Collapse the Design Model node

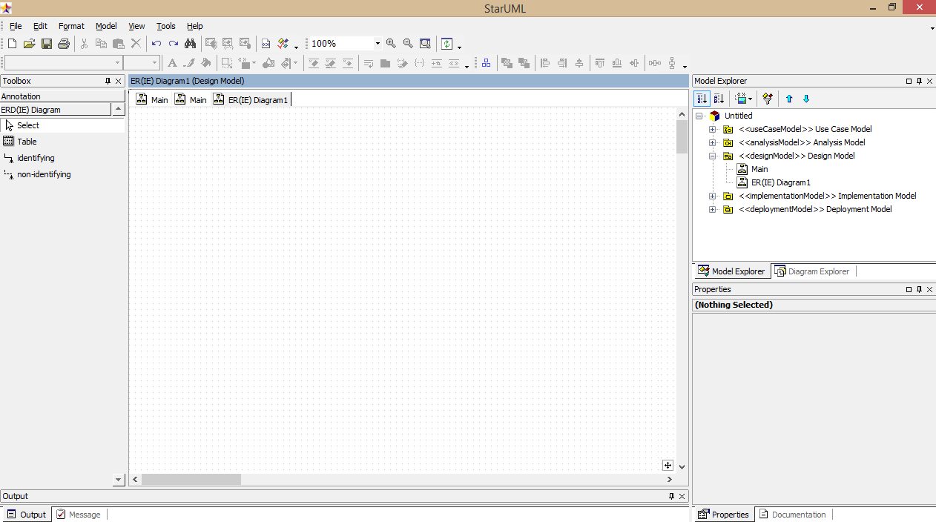tap(712, 156)
